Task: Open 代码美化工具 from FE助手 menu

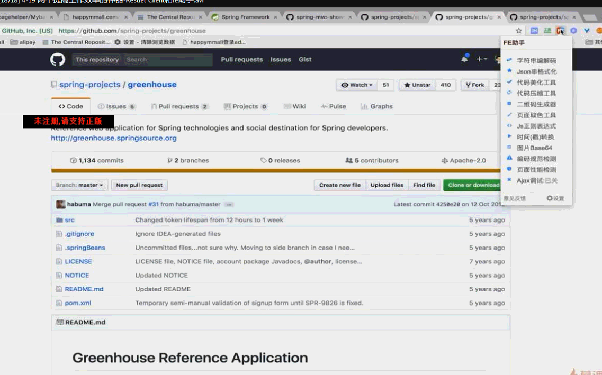Action: click(536, 83)
